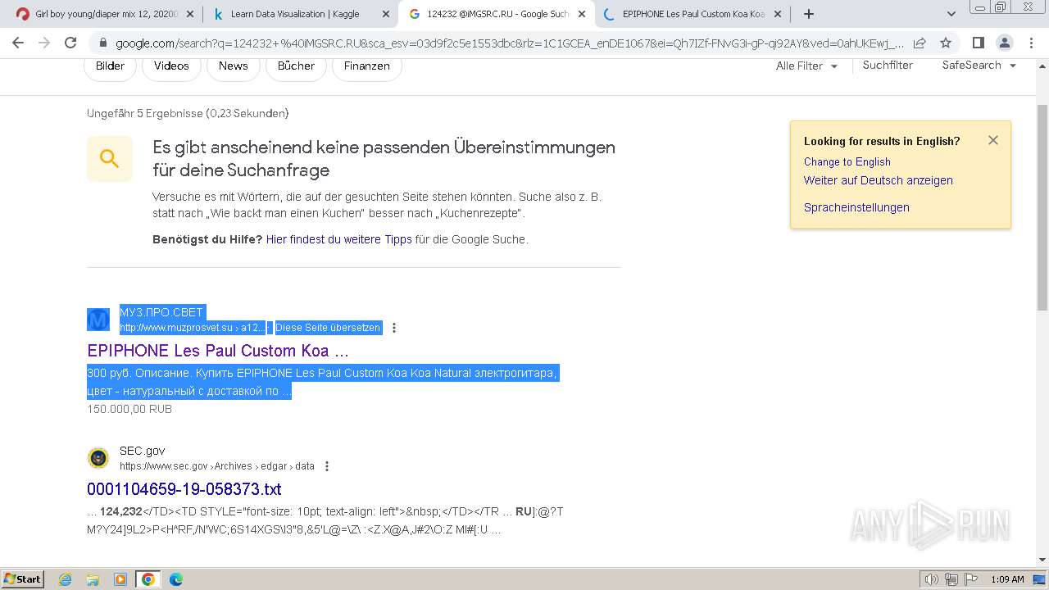This screenshot has height=590, width=1049.
Task: Click the МУЗ.ПРО.СВЕТ site favicon
Action: (x=98, y=320)
